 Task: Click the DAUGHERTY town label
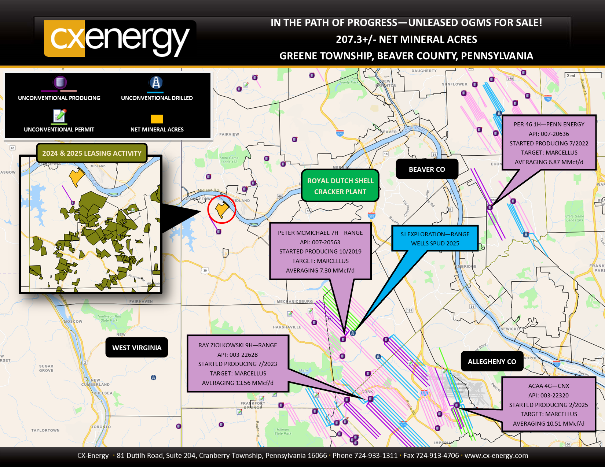click(424, 71)
